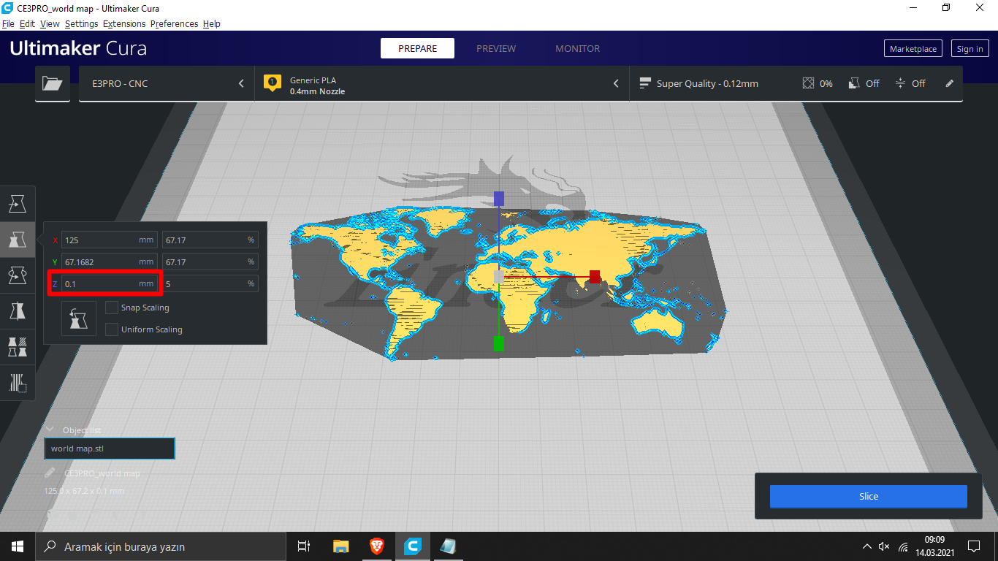Click the pencil icon beside CE3PRO_world map
Viewport: 998px width, 561px height.
[50, 473]
